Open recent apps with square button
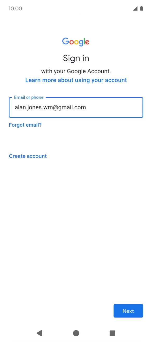This screenshot has height=342, width=152. coord(112,333)
